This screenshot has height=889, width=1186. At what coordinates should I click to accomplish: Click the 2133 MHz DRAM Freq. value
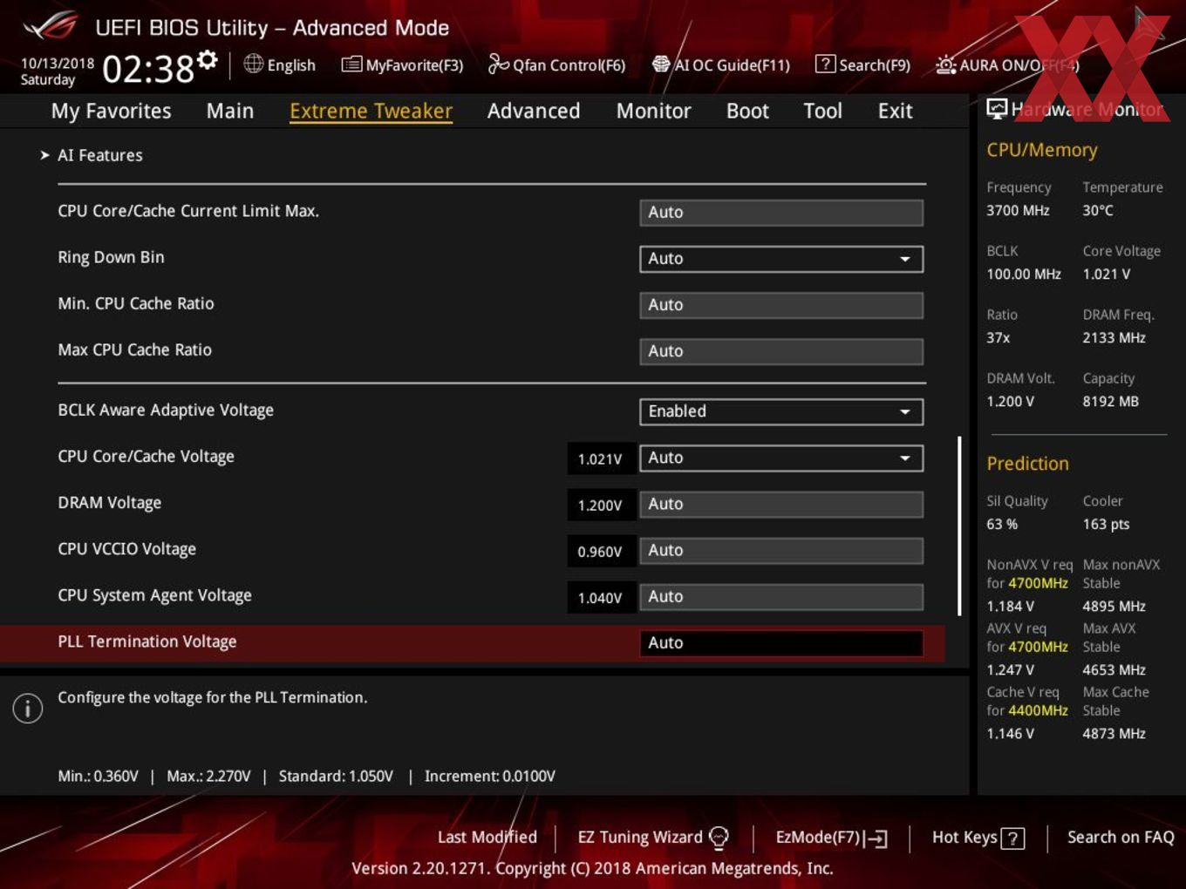tap(1114, 337)
